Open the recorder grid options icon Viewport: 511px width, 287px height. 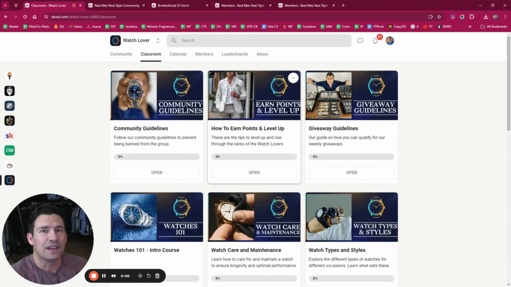click(140, 276)
